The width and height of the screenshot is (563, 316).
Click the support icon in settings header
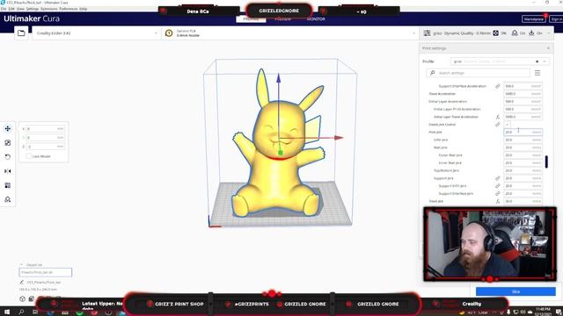[515, 33]
